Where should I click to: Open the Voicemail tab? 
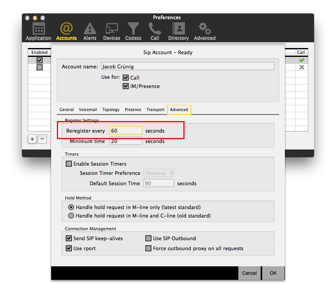click(x=88, y=110)
